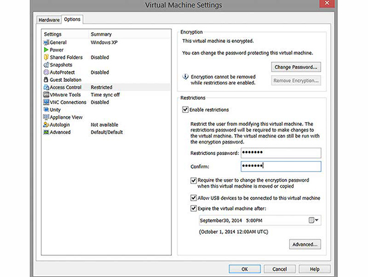This screenshot has width=368, height=277.
Task: Select the Autologin row label
Action: pyautogui.click(x=60, y=125)
